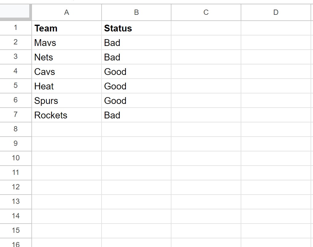Viewport: 313px width, 247px height.
Task: Select the Heat cell
Action: click(x=67, y=86)
